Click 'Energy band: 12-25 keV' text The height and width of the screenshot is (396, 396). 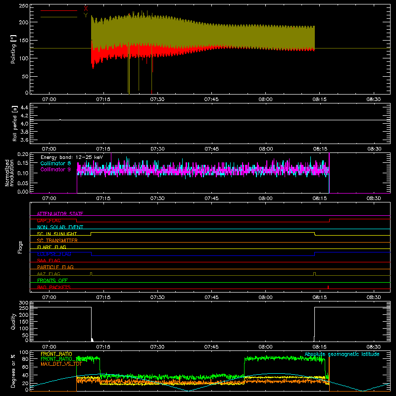click(x=72, y=157)
